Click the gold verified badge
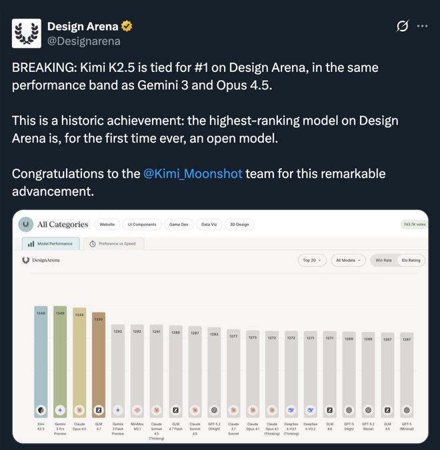Image resolution: width=440 pixels, height=450 pixels. [x=127, y=27]
